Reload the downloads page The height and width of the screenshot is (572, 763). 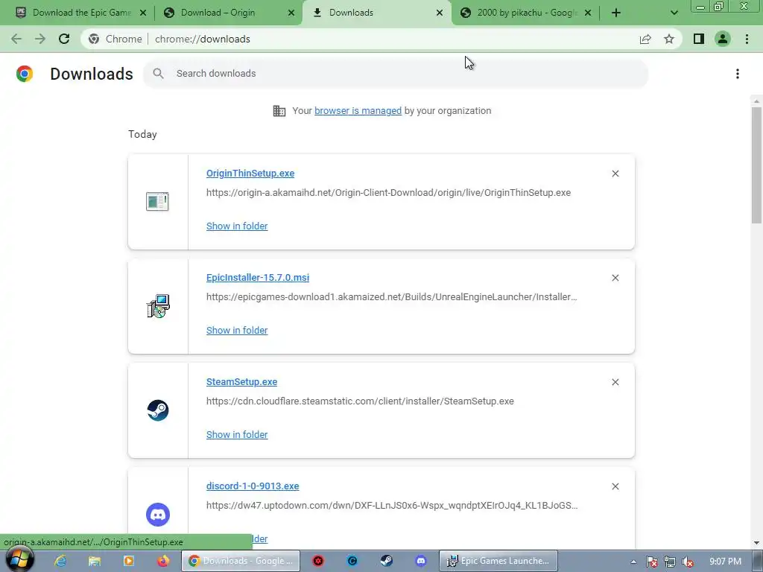pos(64,39)
